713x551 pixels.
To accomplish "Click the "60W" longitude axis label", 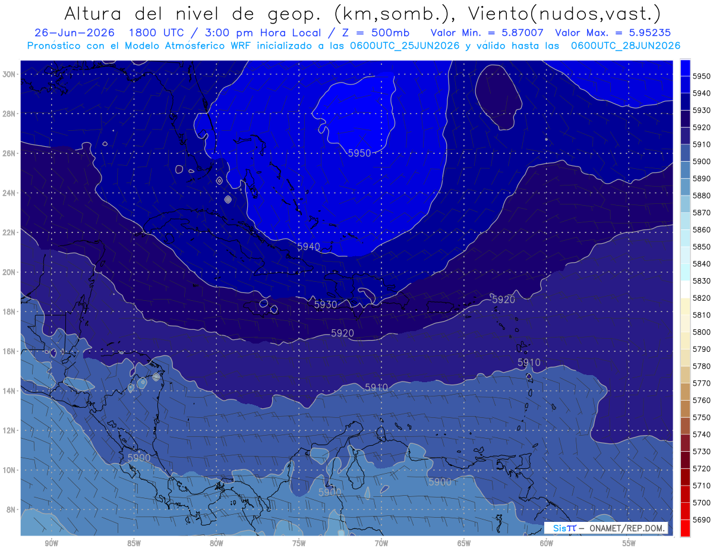I will tap(547, 543).
